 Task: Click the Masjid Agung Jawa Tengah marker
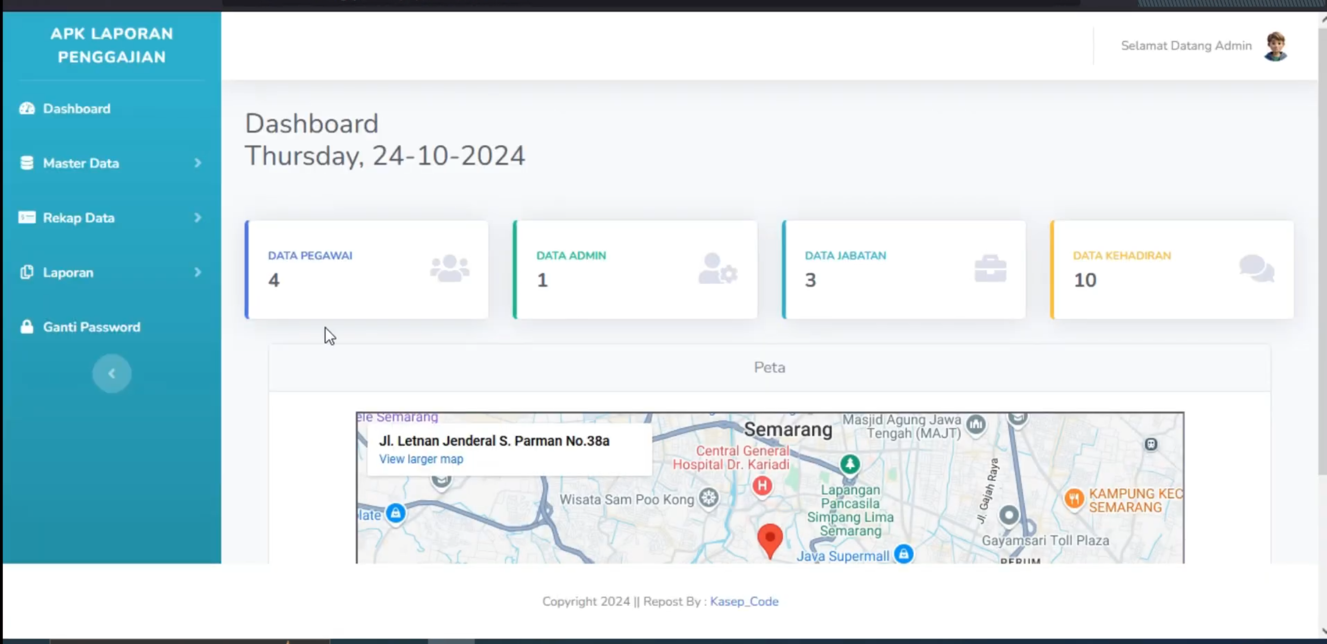(976, 425)
